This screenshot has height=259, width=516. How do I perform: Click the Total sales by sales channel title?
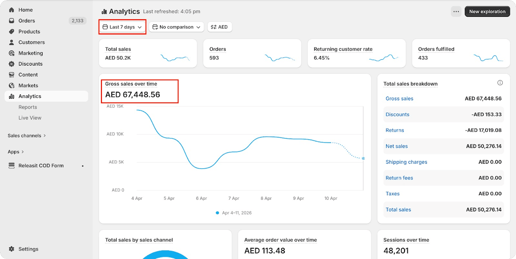click(139, 240)
